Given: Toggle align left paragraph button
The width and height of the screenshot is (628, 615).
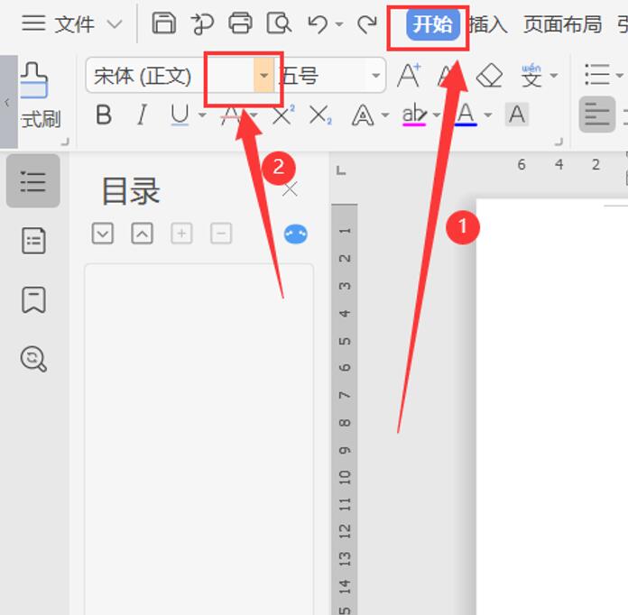Looking at the screenshot, I should (597, 115).
